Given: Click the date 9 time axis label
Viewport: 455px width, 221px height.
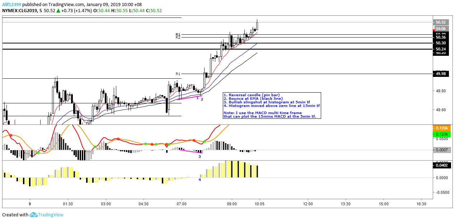Looking at the screenshot, I should click(30, 204).
